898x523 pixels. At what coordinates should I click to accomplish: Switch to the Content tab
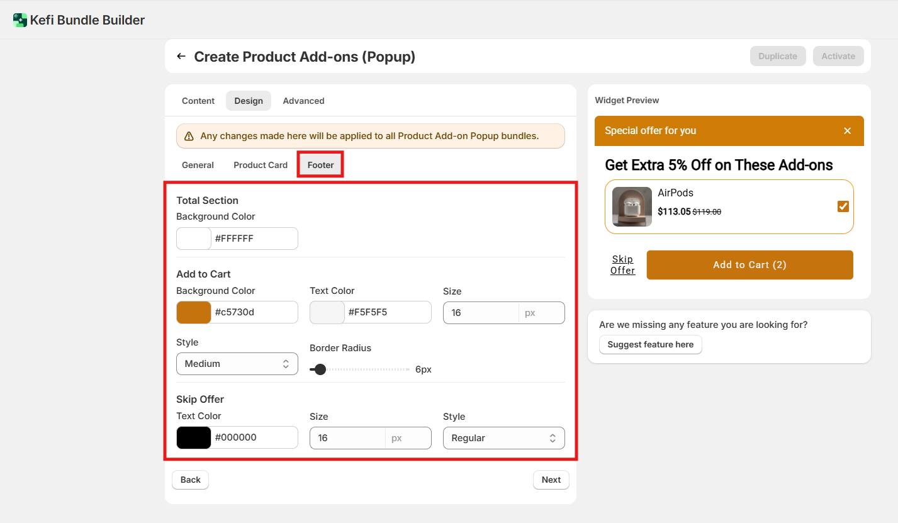point(198,101)
